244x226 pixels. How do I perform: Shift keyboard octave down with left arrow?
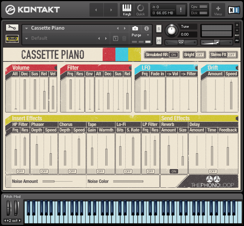pyautogui.click(x=5, y=220)
